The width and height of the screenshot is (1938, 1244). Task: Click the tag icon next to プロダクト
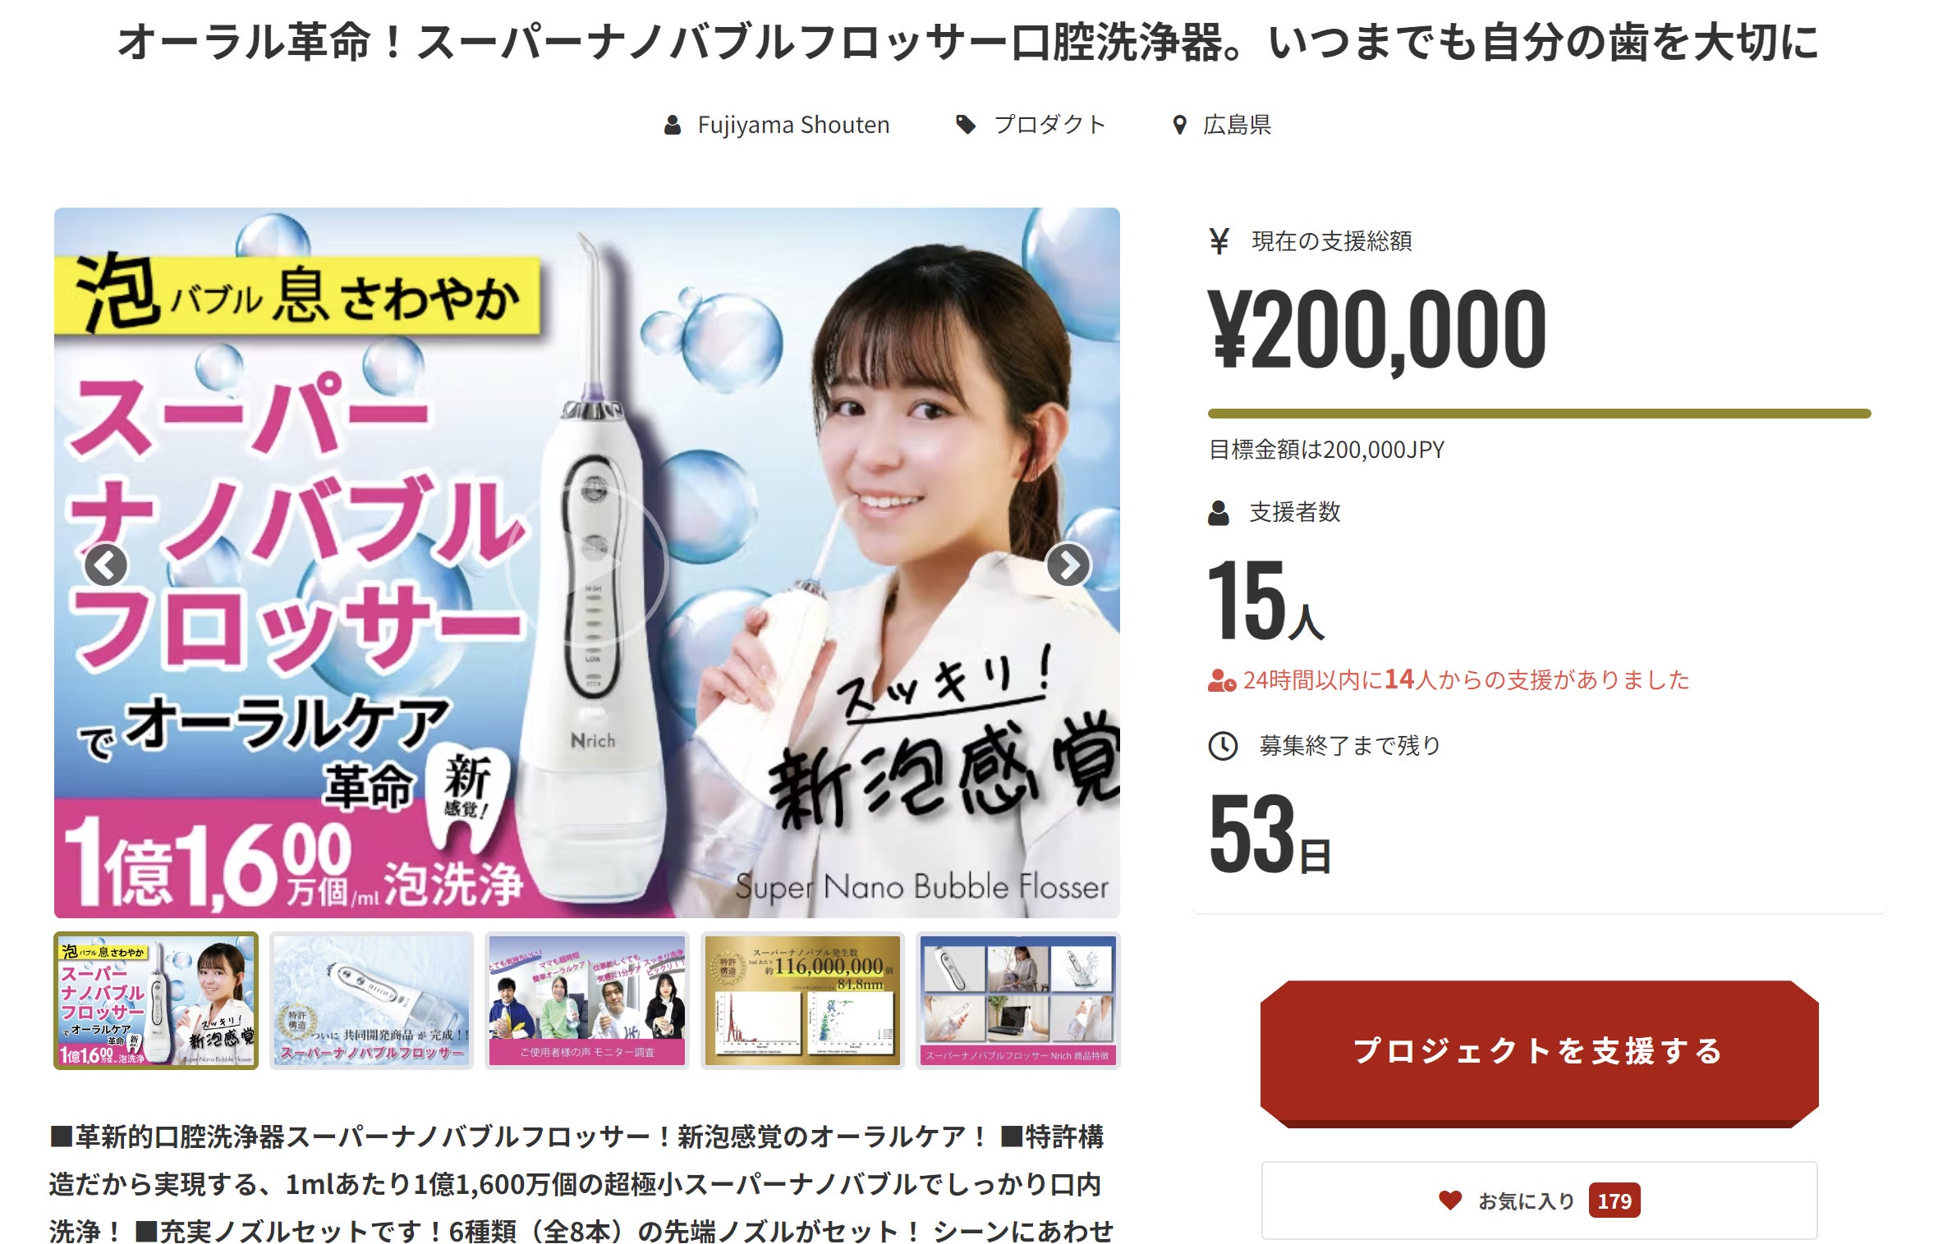click(x=966, y=125)
